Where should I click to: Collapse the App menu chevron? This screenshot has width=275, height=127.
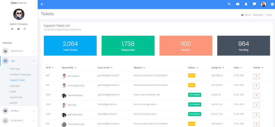pos(34,61)
